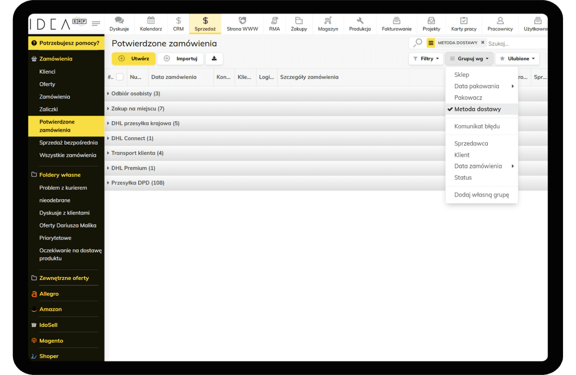Open the Dyskusje chat icon
576x375 pixels.
click(x=119, y=21)
